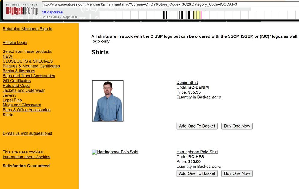This screenshot has height=189, width=299.
Task: Click the Wayback Machine logo
Action: (x=22, y=10)
